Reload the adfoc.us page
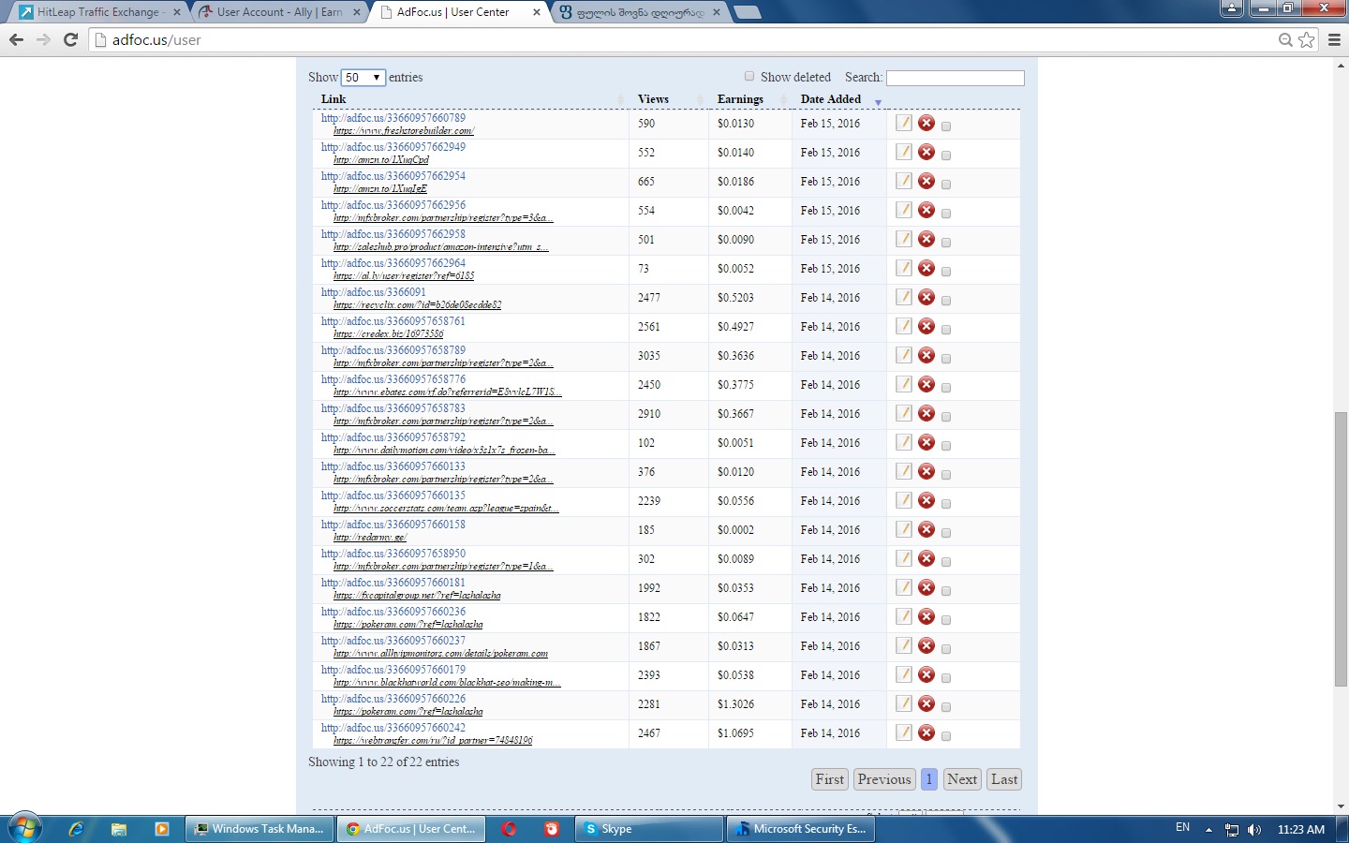Image resolution: width=1349 pixels, height=843 pixels. point(70,39)
